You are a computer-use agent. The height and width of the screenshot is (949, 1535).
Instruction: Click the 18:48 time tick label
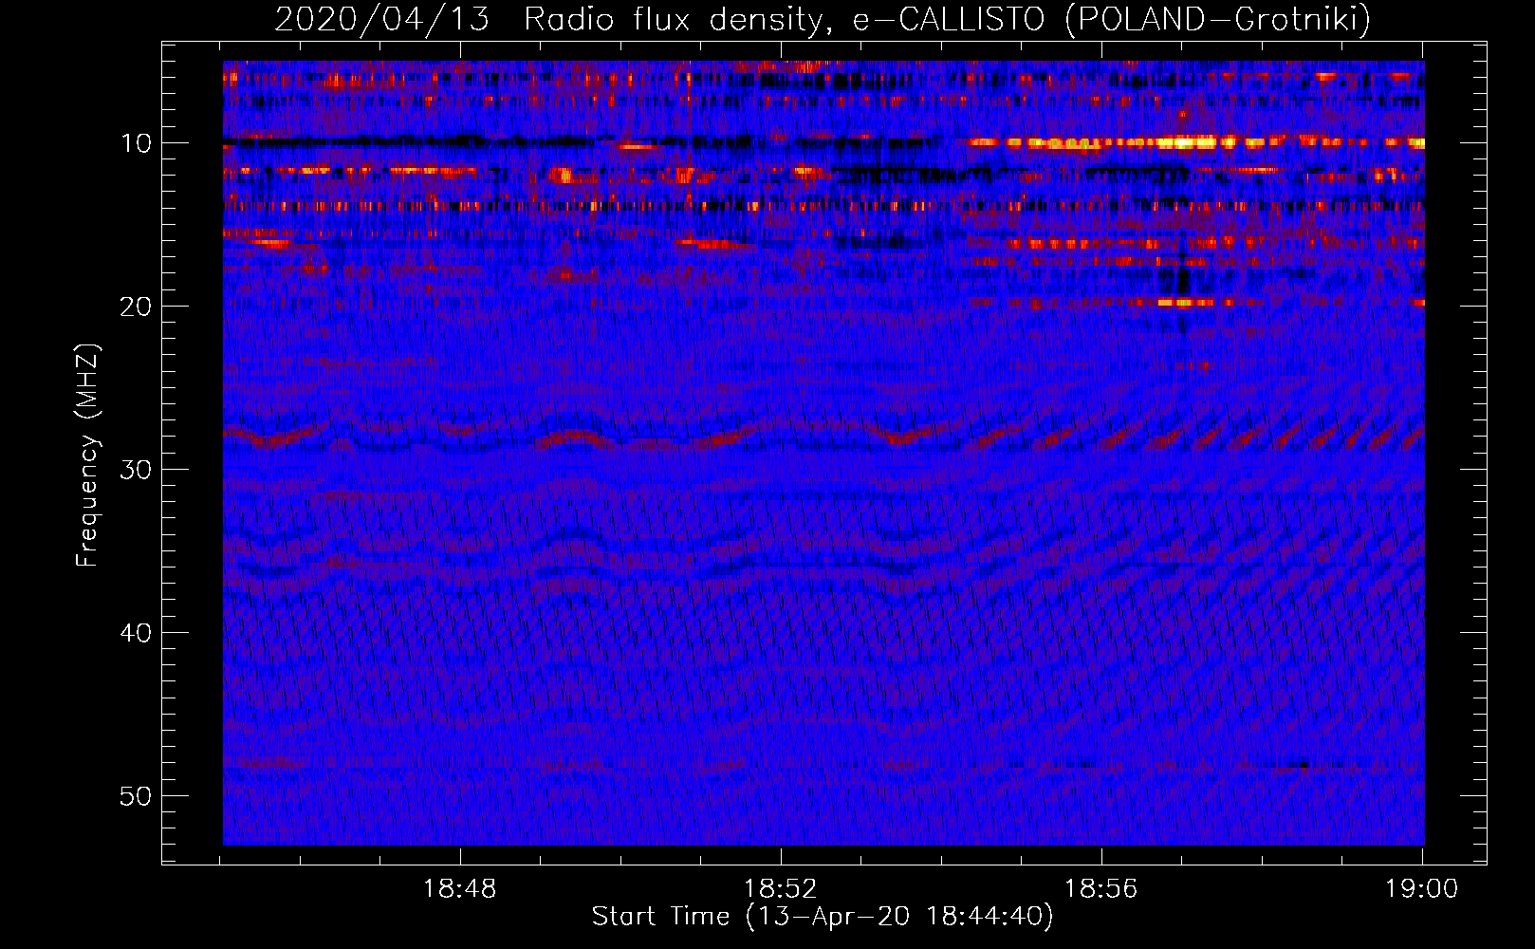[x=459, y=889]
